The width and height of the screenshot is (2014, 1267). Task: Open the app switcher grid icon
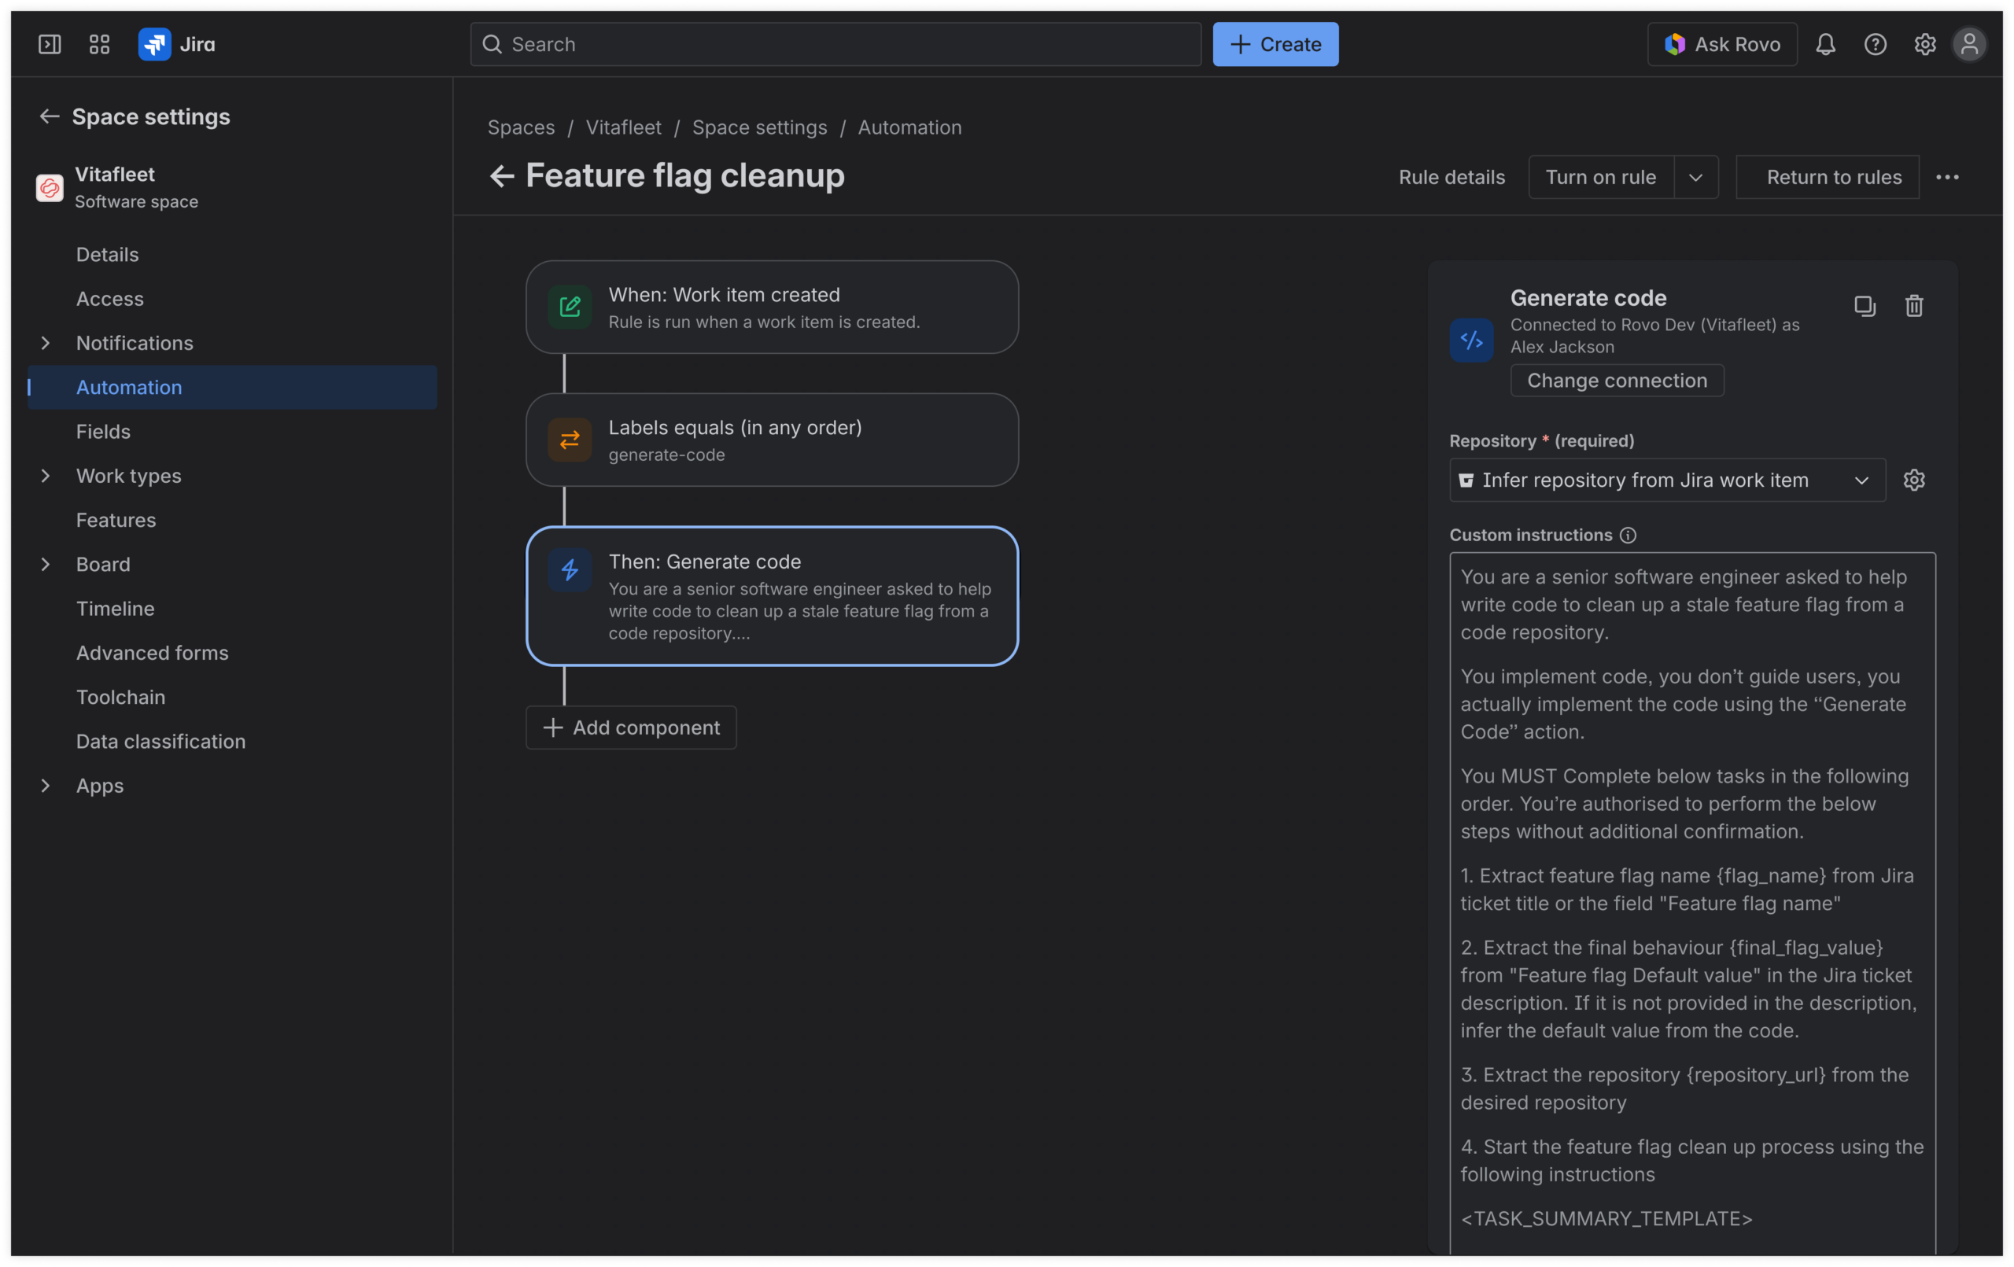100,44
